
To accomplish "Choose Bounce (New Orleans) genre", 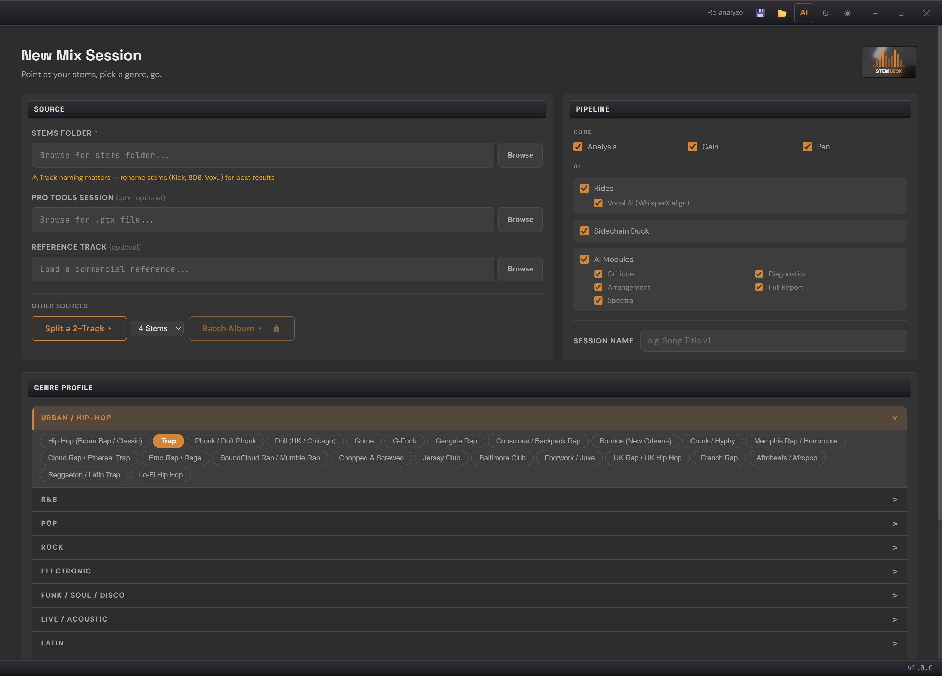I will pos(635,441).
